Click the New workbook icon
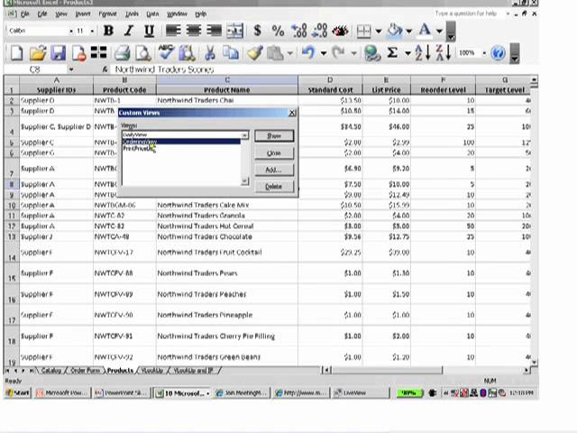Screen dimensions: 577x433 tap(17, 53)
